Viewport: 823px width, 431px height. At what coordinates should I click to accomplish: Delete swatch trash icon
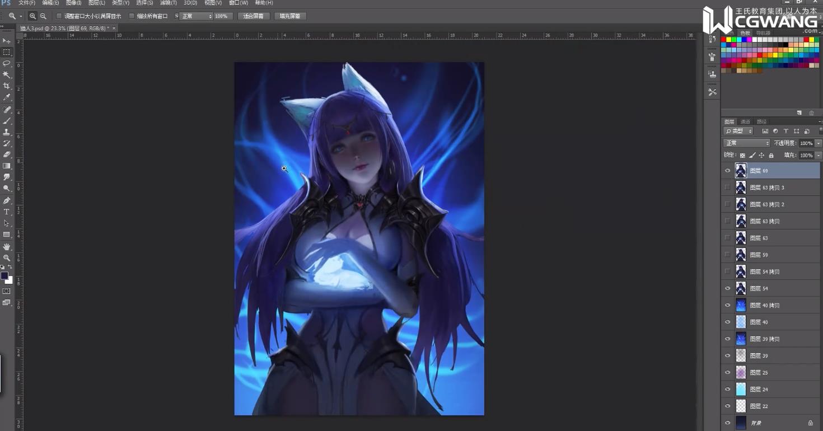point(812,113)
